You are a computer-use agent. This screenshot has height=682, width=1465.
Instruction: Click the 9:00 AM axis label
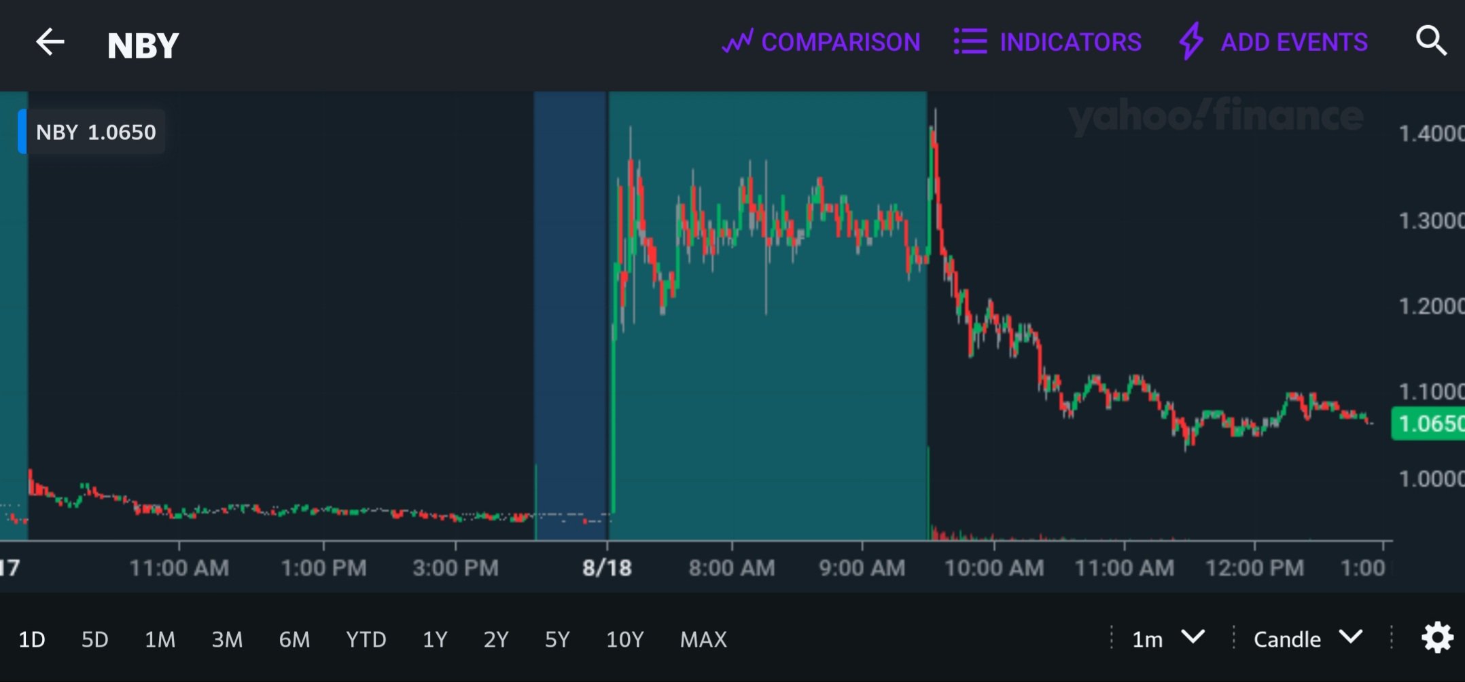pos(862,567)
